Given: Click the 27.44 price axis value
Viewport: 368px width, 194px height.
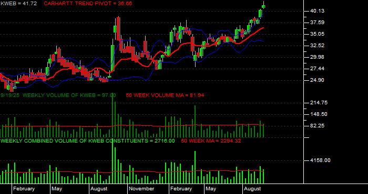Looking at the screenshot, I should (x=318, y=69).
